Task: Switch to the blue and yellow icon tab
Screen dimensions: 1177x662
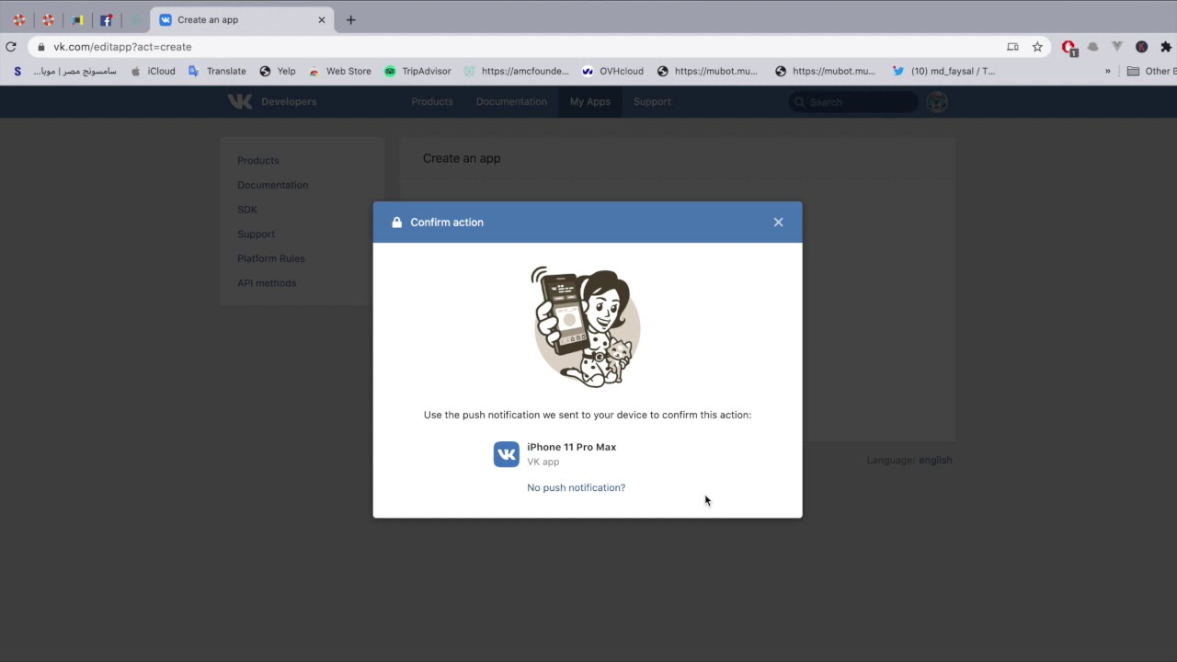Action: [x=77, y=19]
